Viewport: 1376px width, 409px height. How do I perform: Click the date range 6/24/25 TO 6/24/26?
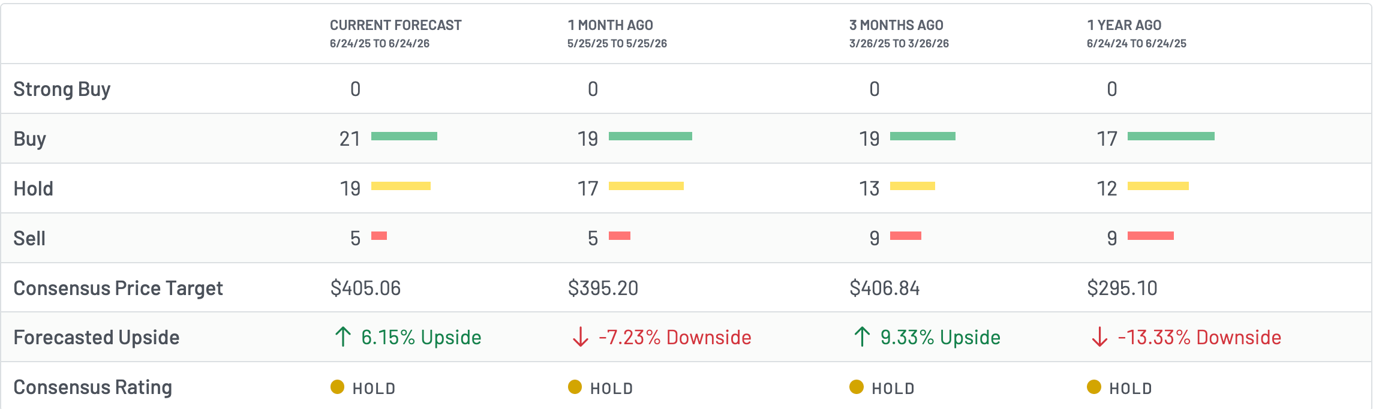click(x=380, y=43)
